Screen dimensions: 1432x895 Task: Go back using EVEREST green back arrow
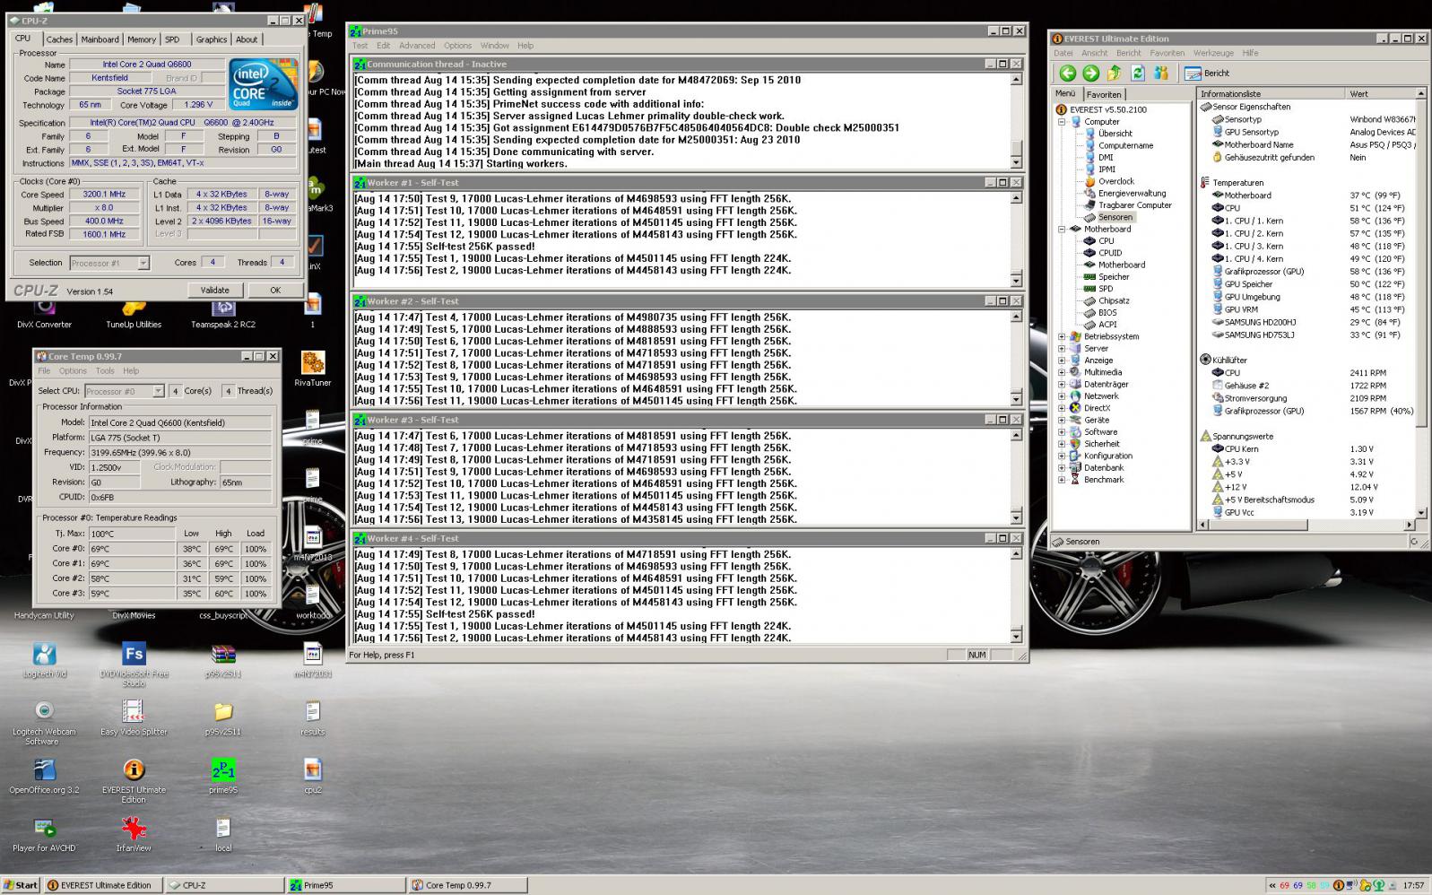click(1067, 74)
